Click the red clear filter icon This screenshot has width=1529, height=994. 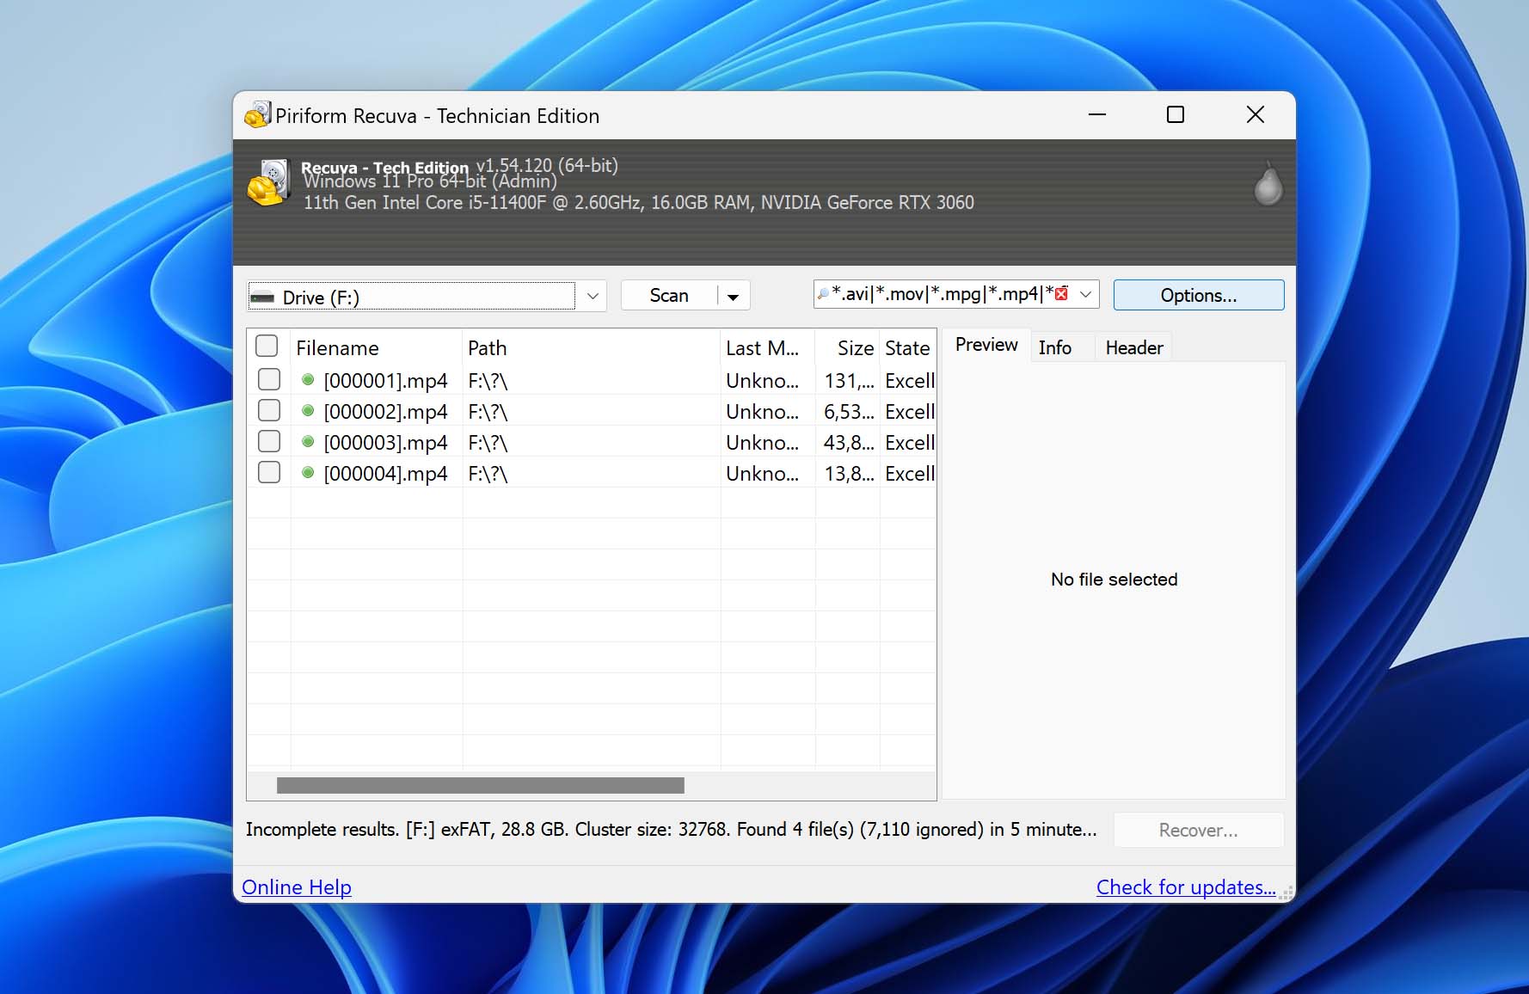click(x=1061, y=294)
